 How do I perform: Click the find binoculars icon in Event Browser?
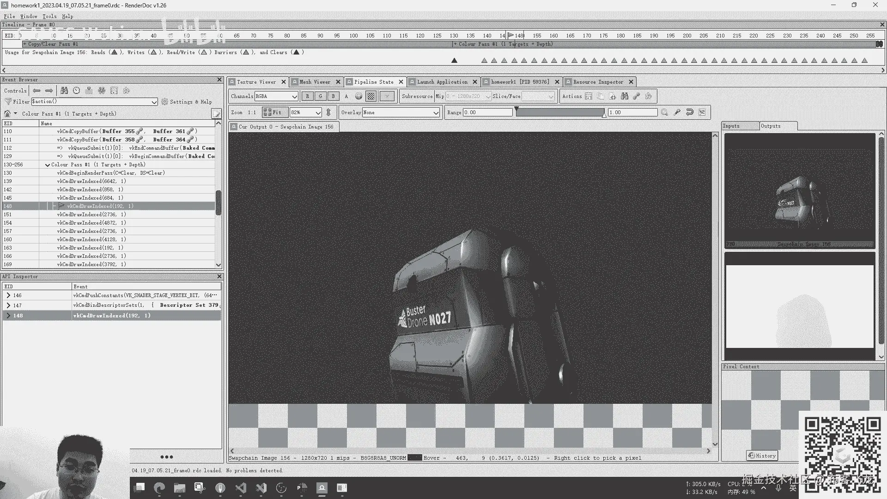click(64, 91)
